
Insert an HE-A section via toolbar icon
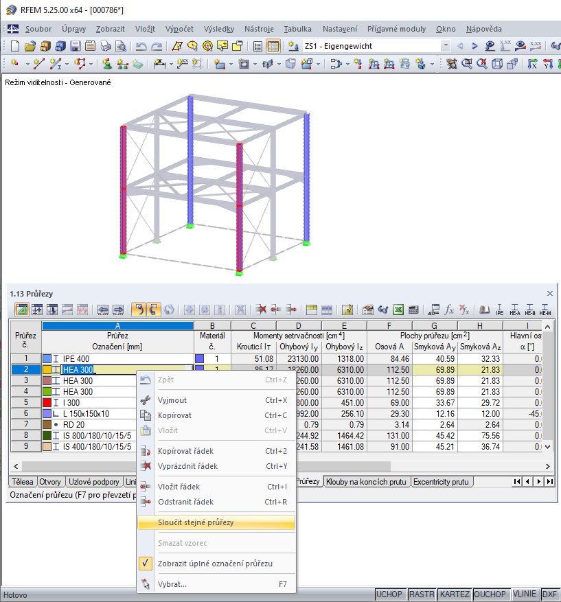point(514,310)
